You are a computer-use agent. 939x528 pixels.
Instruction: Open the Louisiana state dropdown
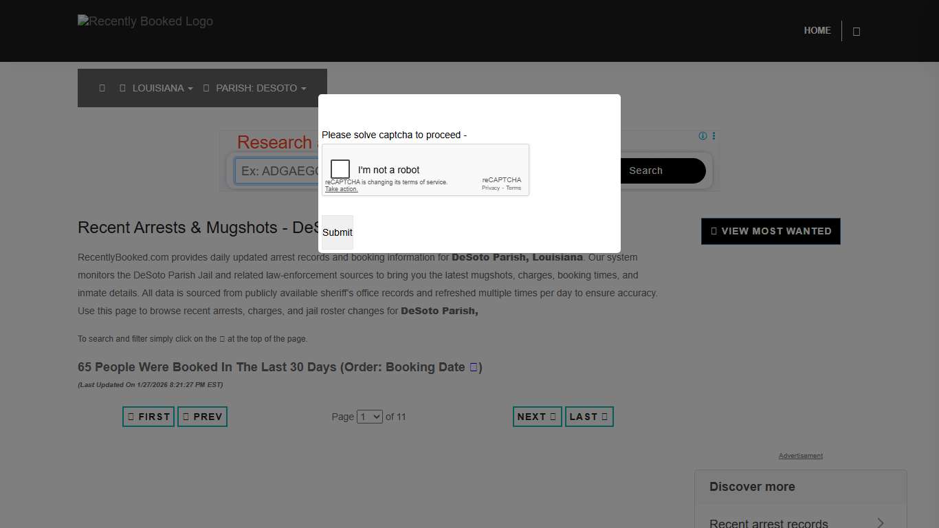click(x=157, y=88)
